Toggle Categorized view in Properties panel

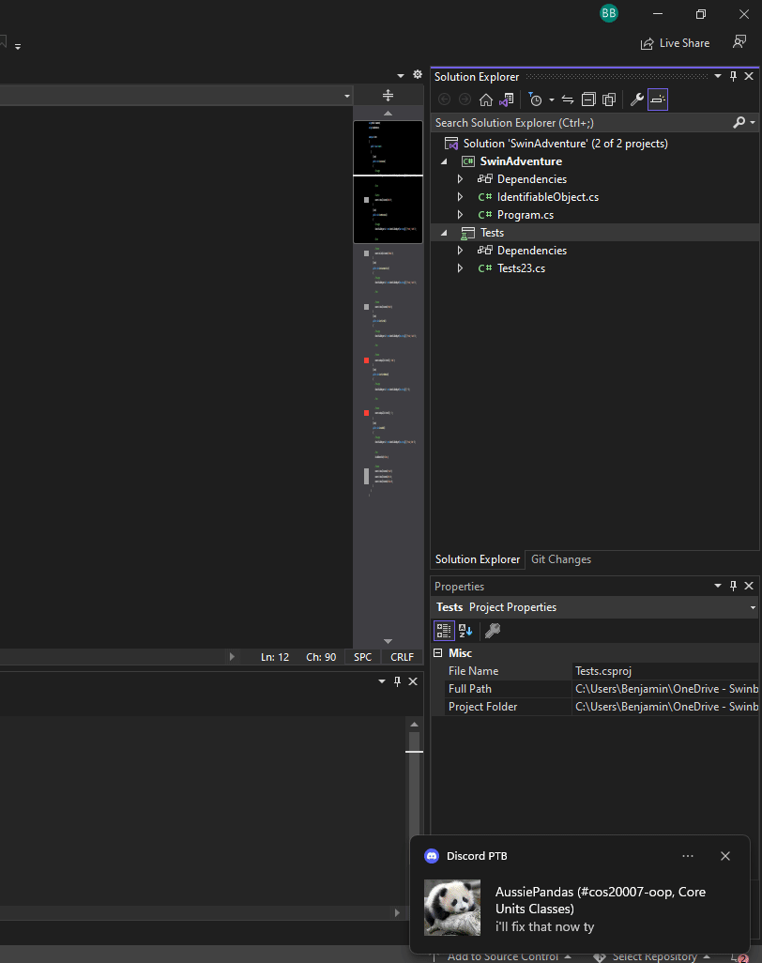[x=444, y=631]
